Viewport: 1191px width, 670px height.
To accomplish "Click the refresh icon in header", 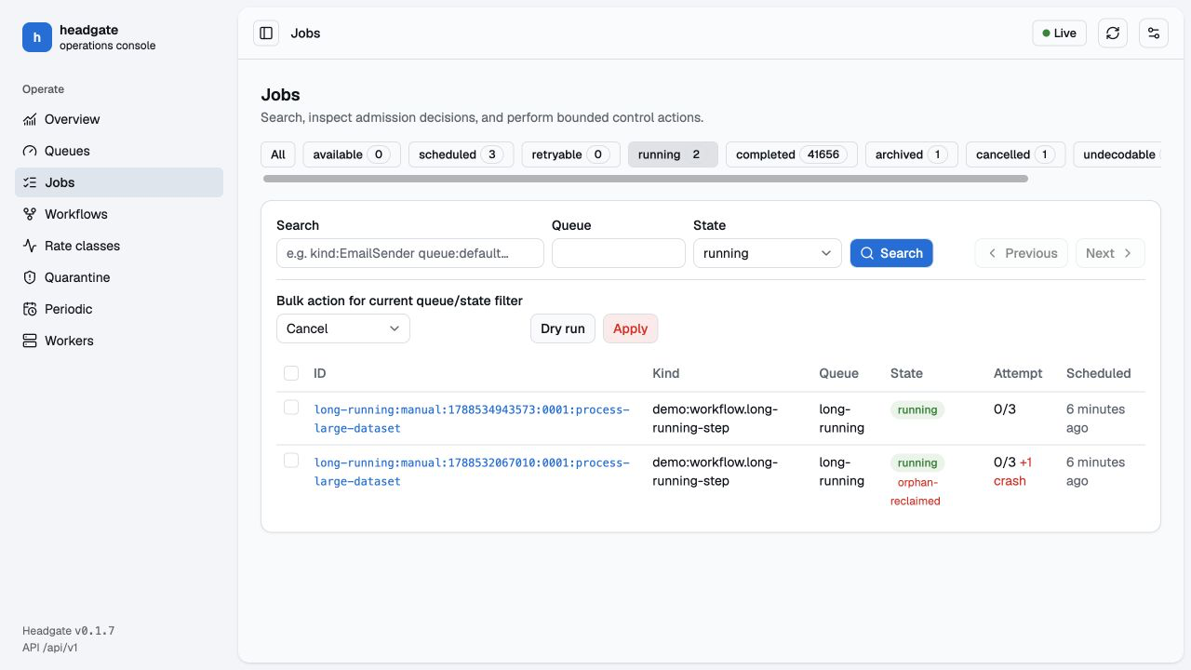I will point(1113,33).
